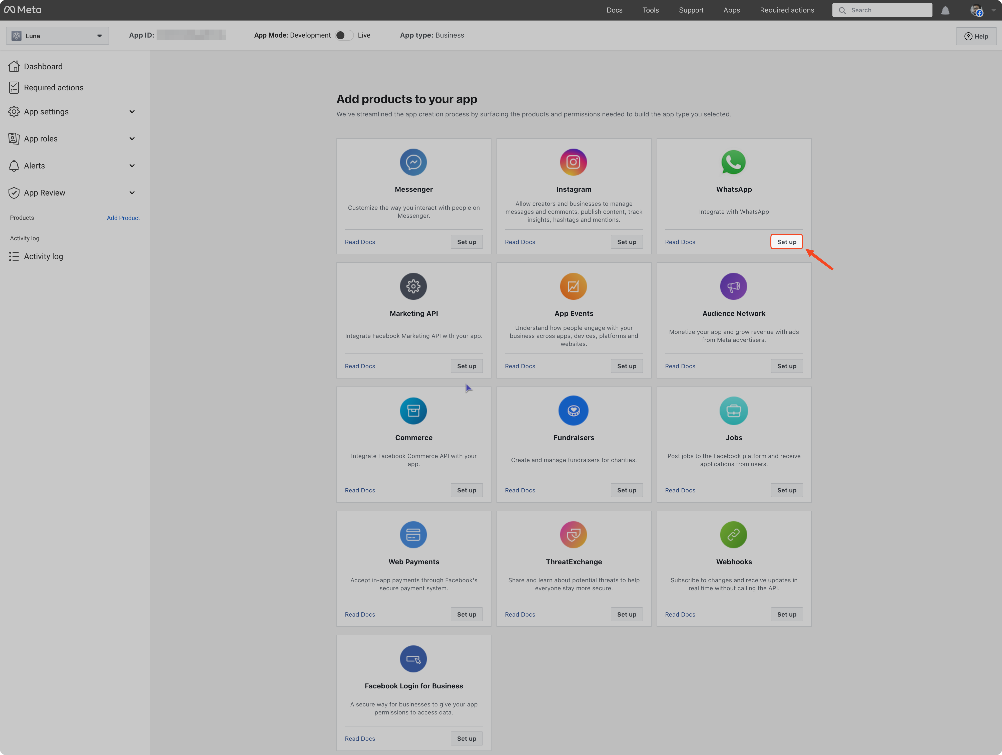
Task: Set up the Fundraisers product
Action: coord(627,490)
